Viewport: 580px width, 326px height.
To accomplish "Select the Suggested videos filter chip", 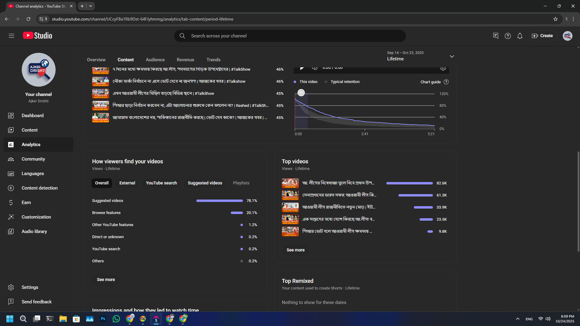I will [x=205, y=183].
